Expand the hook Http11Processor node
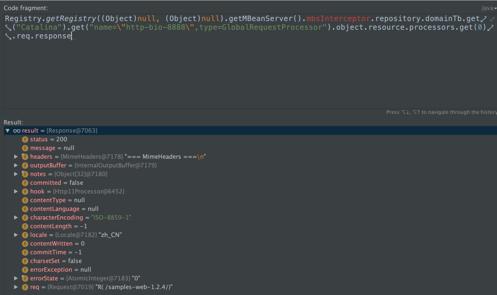The image size is (497, 295). (16, 191)
